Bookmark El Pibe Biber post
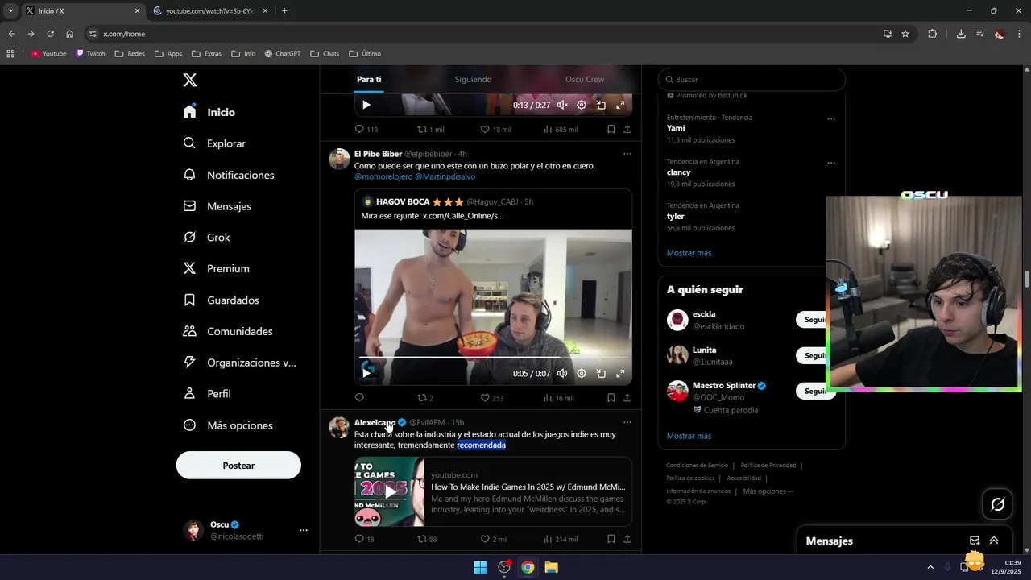The image size is (1031, 580). [611, 397]
